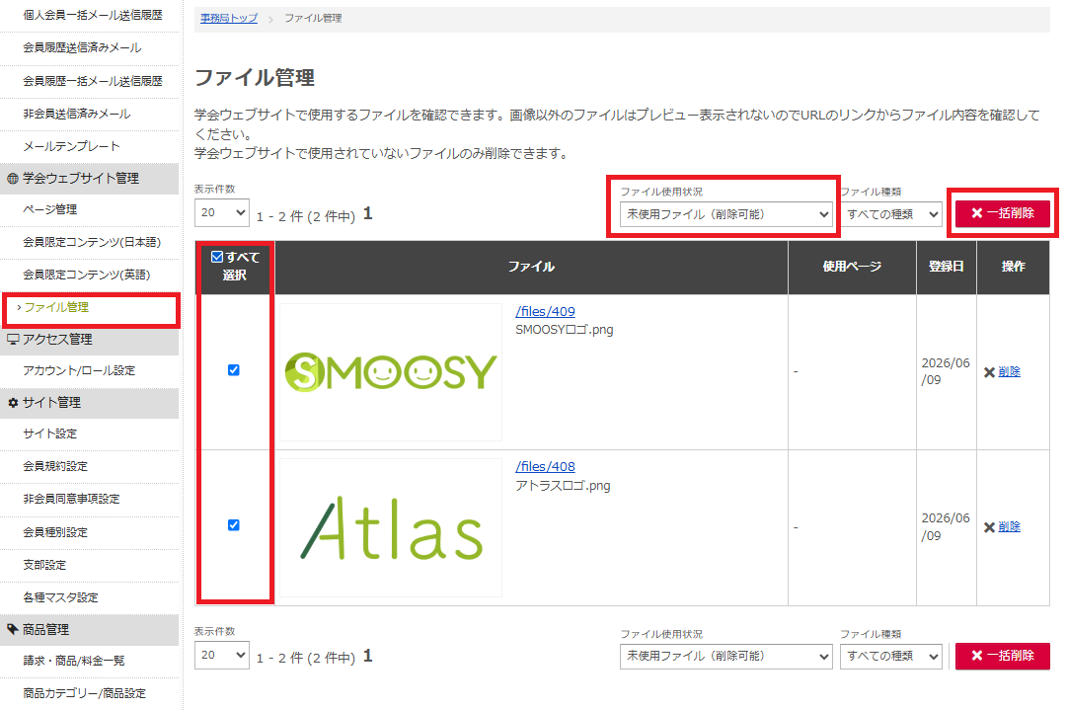Open the bottom ファイル種類 dropdown
Viewport: 1067px width, 710px height.
(x=890, y=657)
